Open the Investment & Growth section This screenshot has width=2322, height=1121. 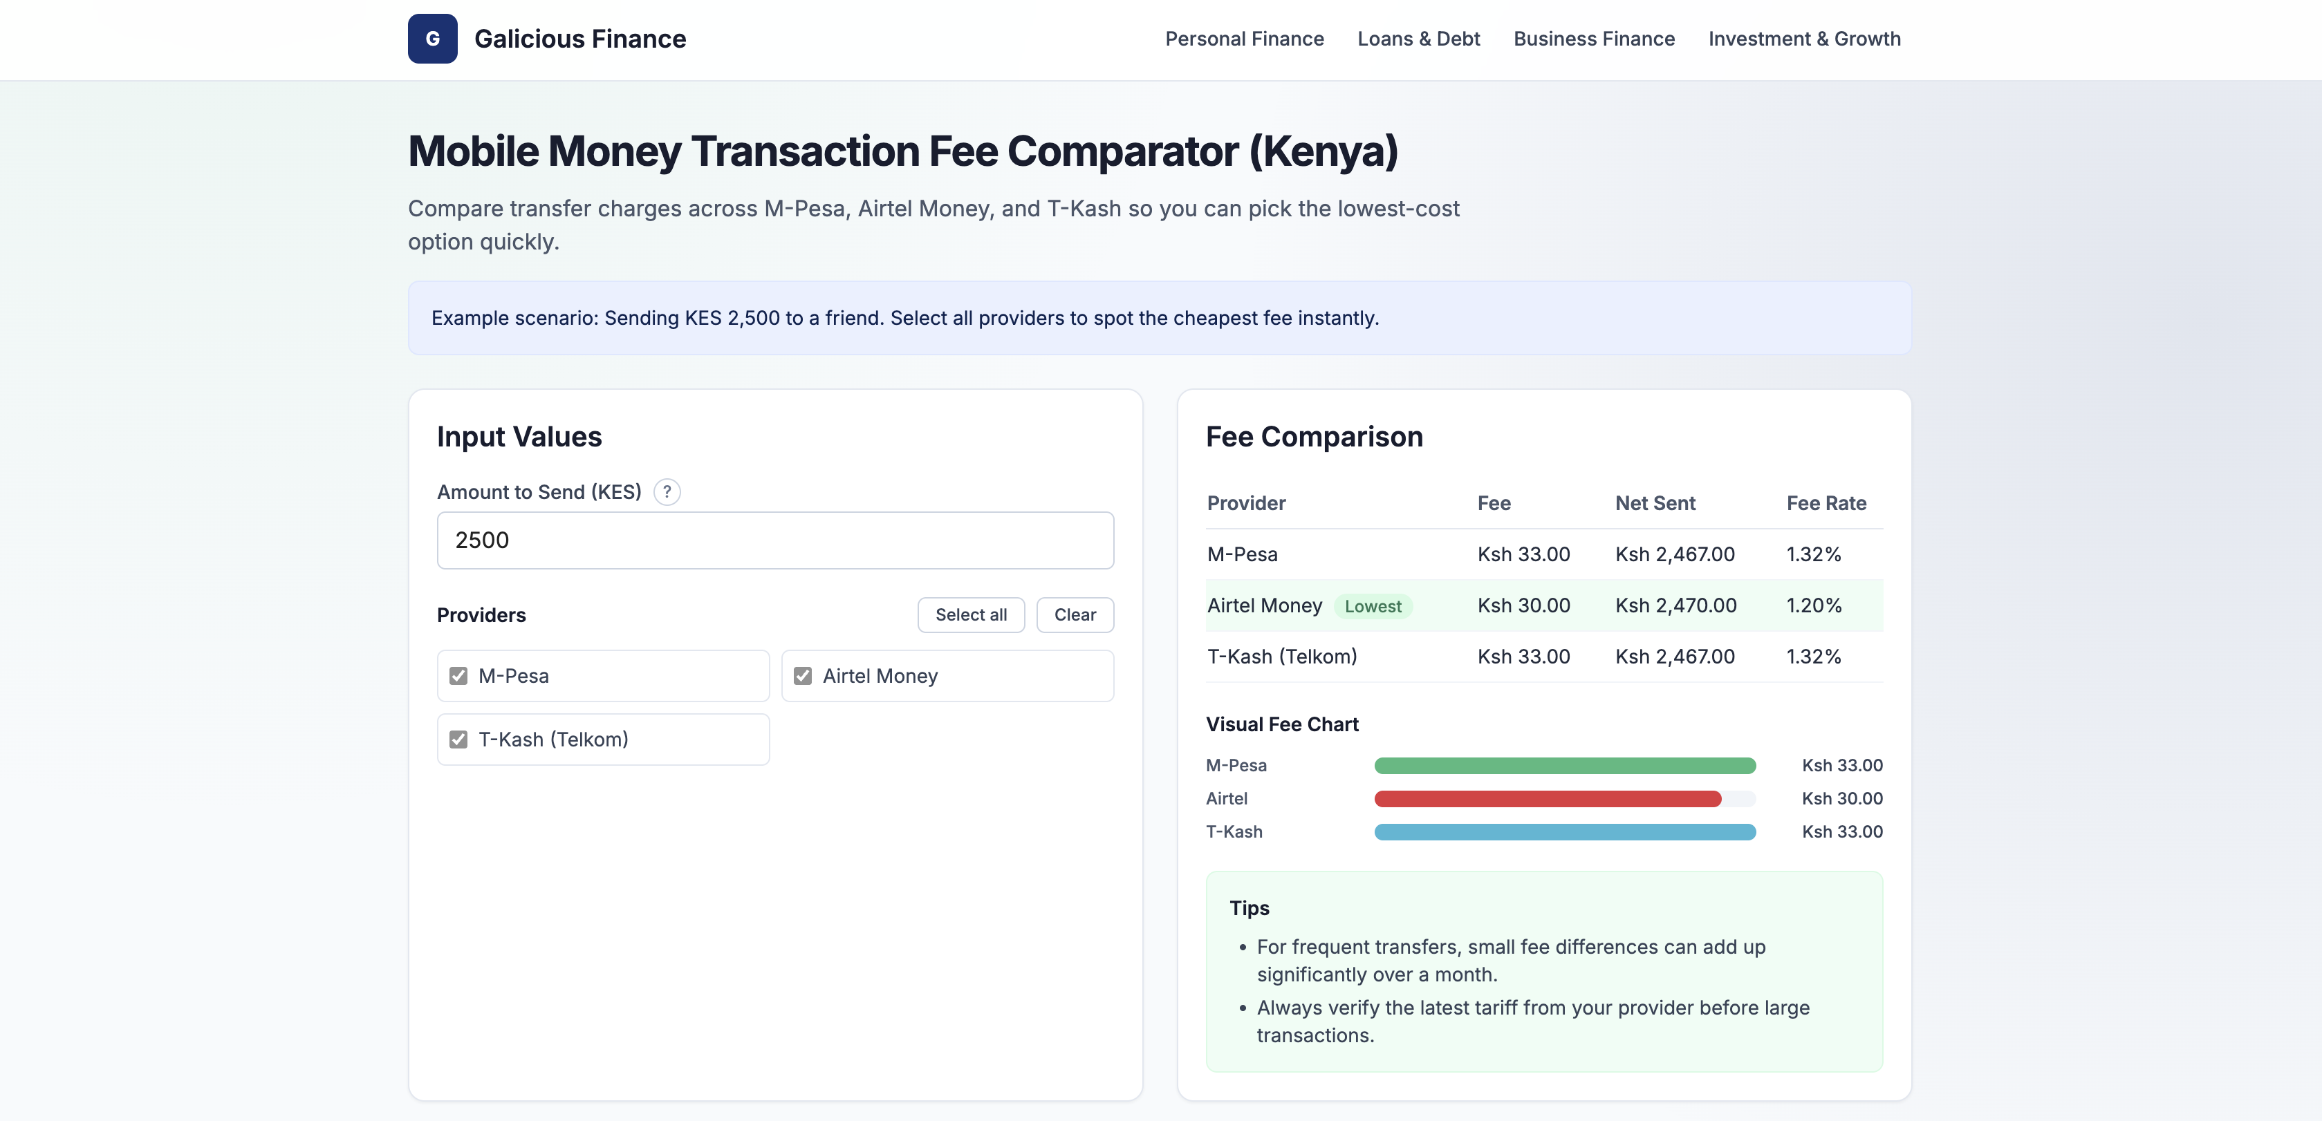pyautogui.click(x=1805, y=39)
